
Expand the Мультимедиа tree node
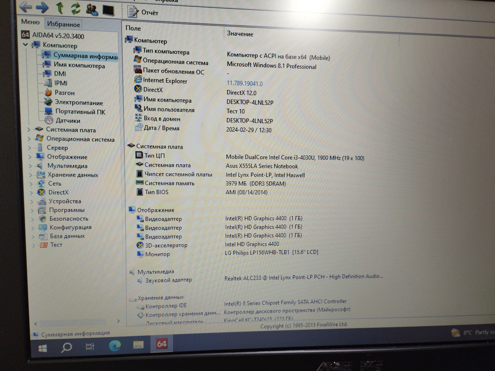pos(30,166)
